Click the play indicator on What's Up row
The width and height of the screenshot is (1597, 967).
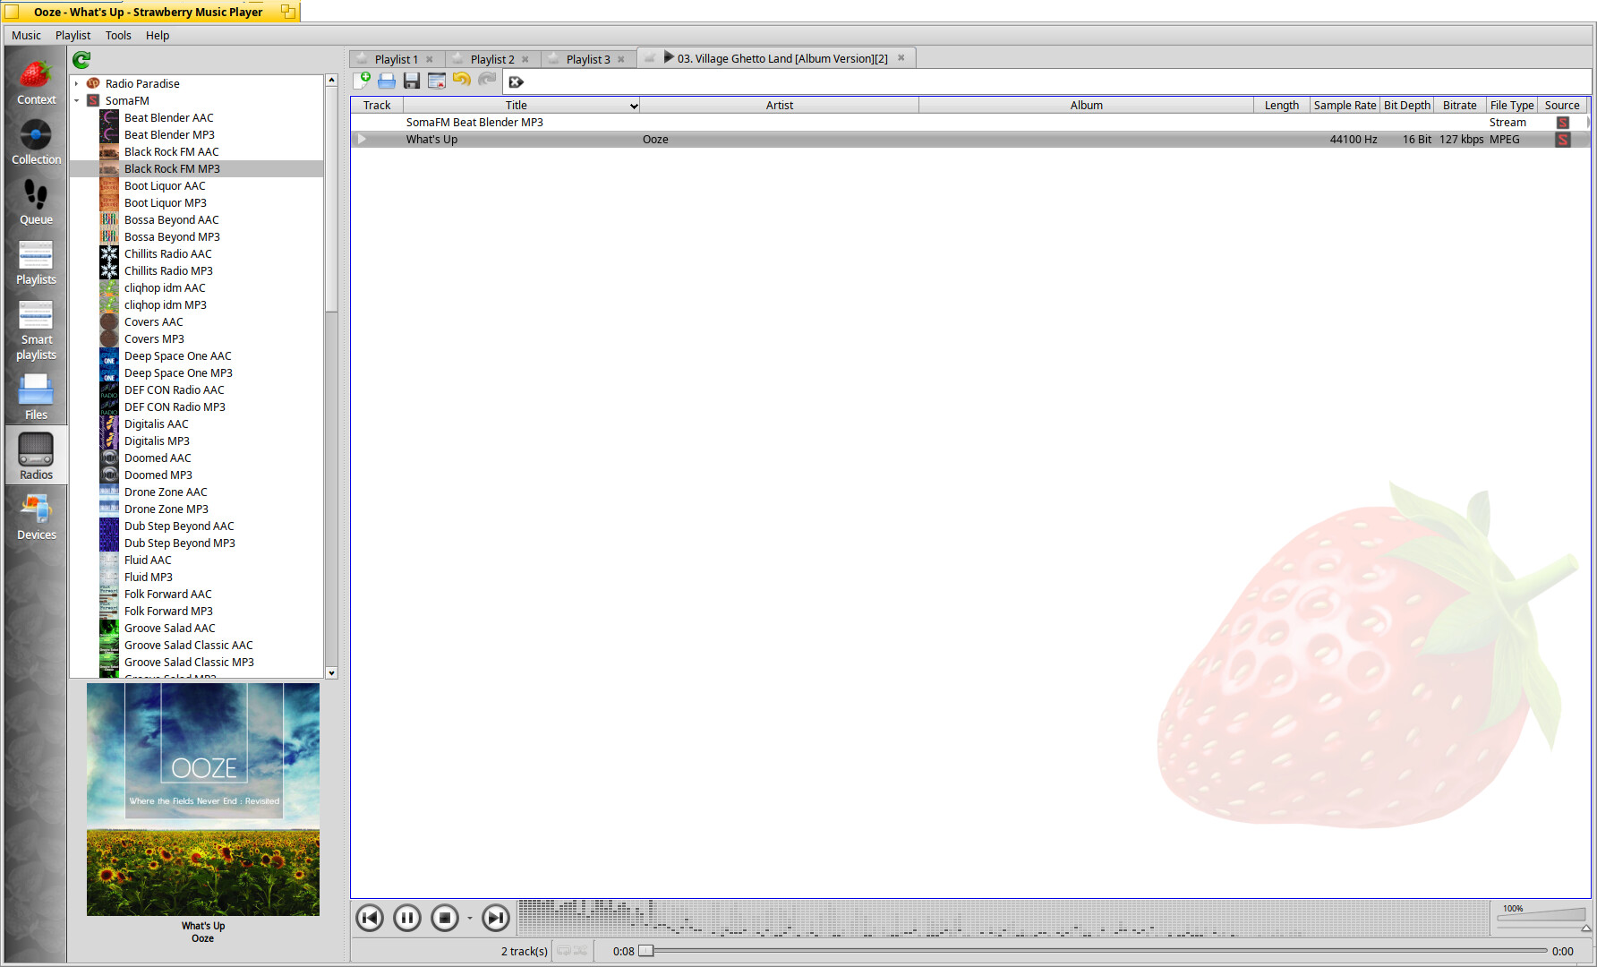click(x=362, y=140)
